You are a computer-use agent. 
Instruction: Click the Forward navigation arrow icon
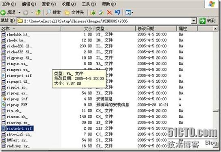tap(26, 13)
